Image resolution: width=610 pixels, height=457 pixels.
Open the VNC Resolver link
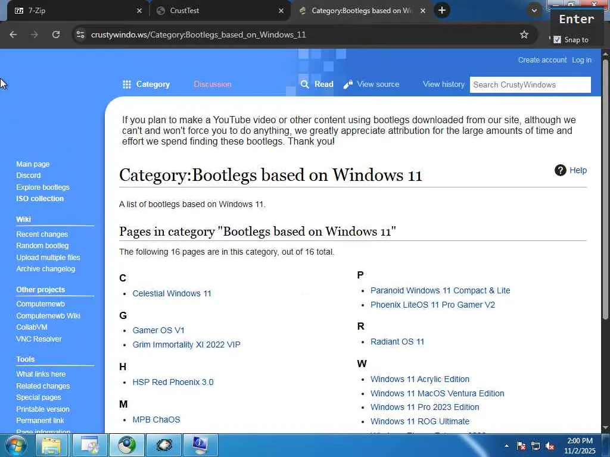(39, 339)
